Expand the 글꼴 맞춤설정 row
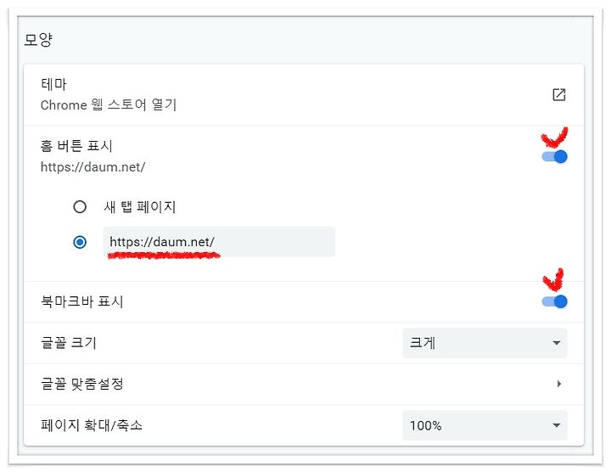This screenshot has height=472, width=611. click(x=304, y=385)
